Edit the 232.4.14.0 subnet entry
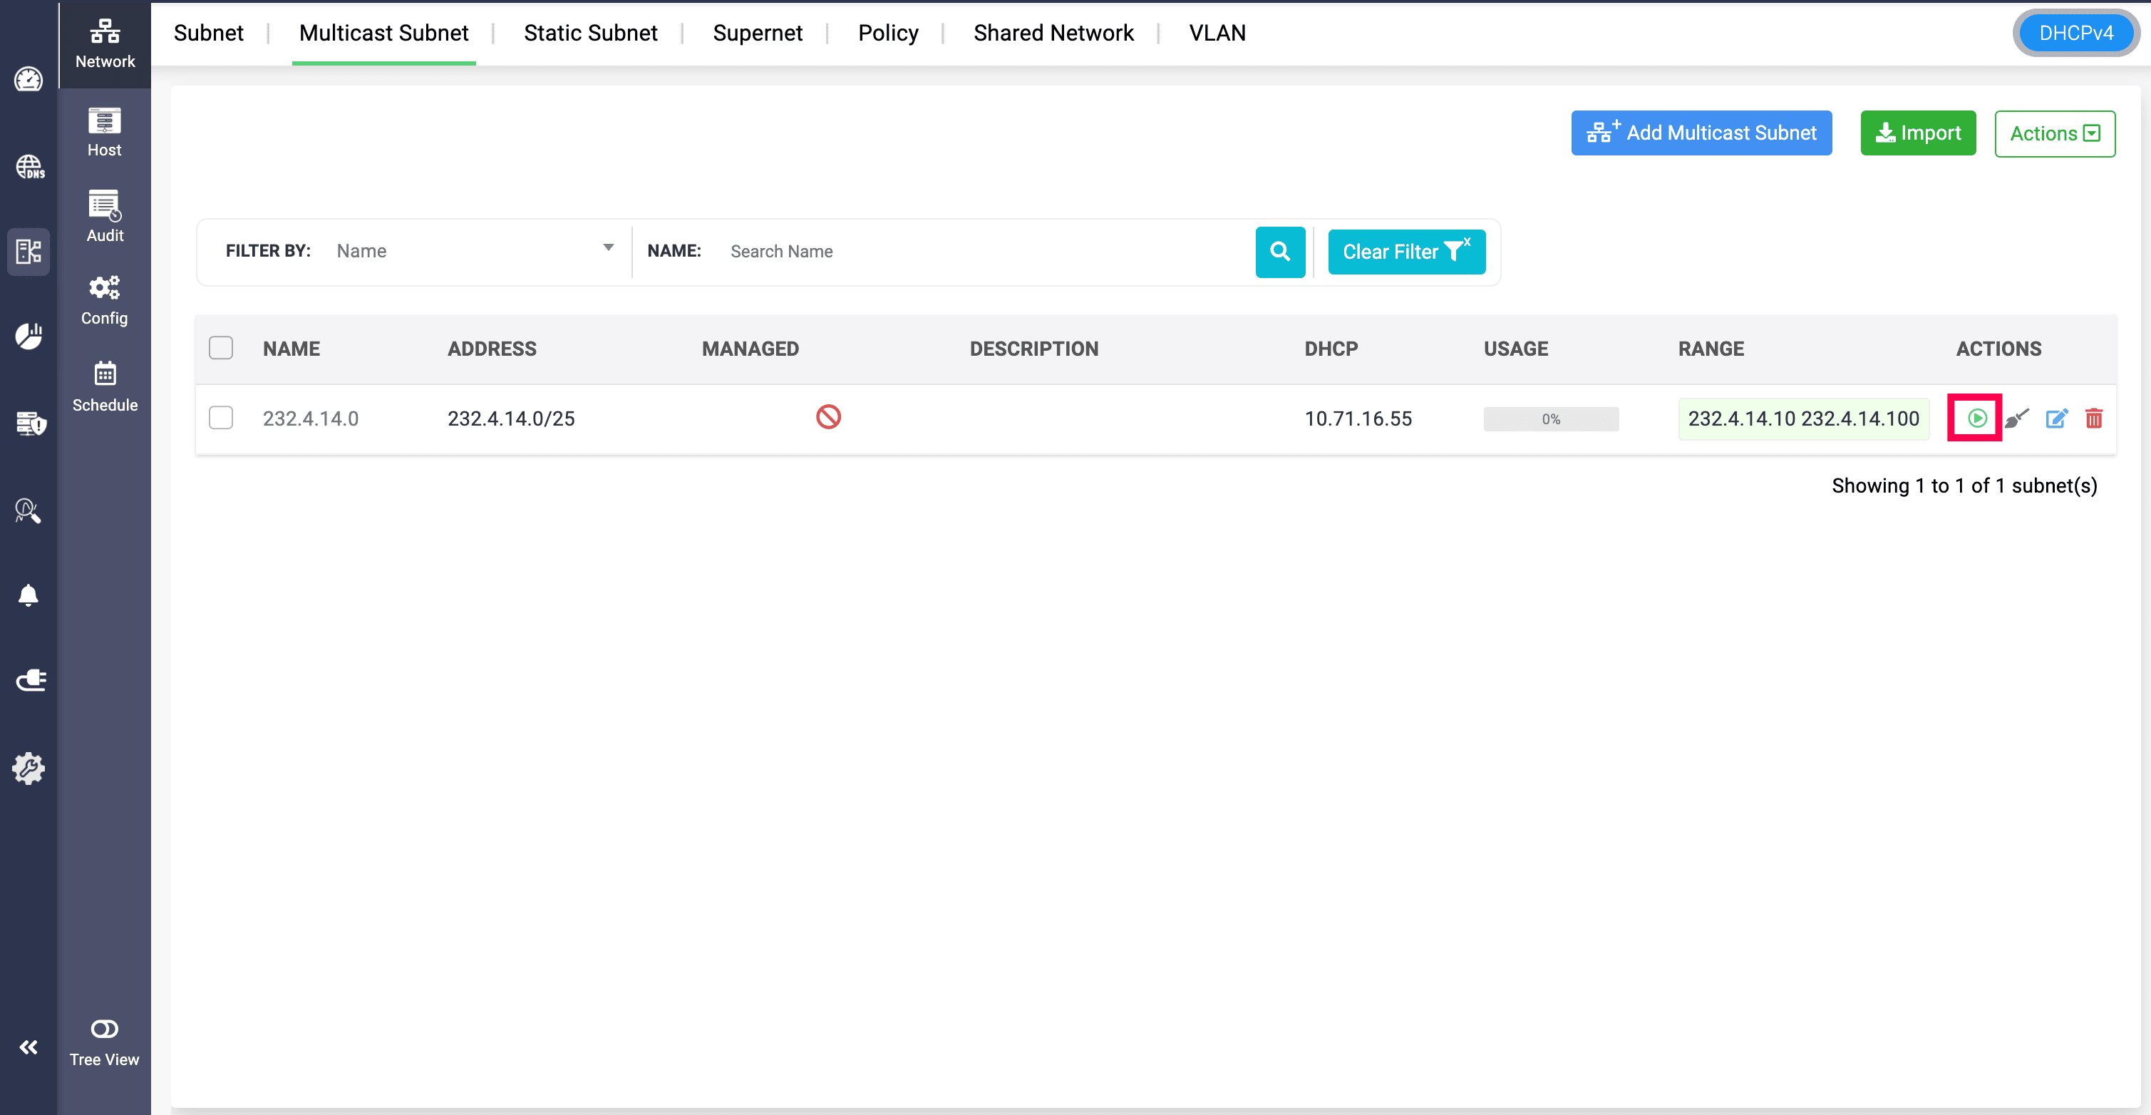 (x=2057, y=418)
